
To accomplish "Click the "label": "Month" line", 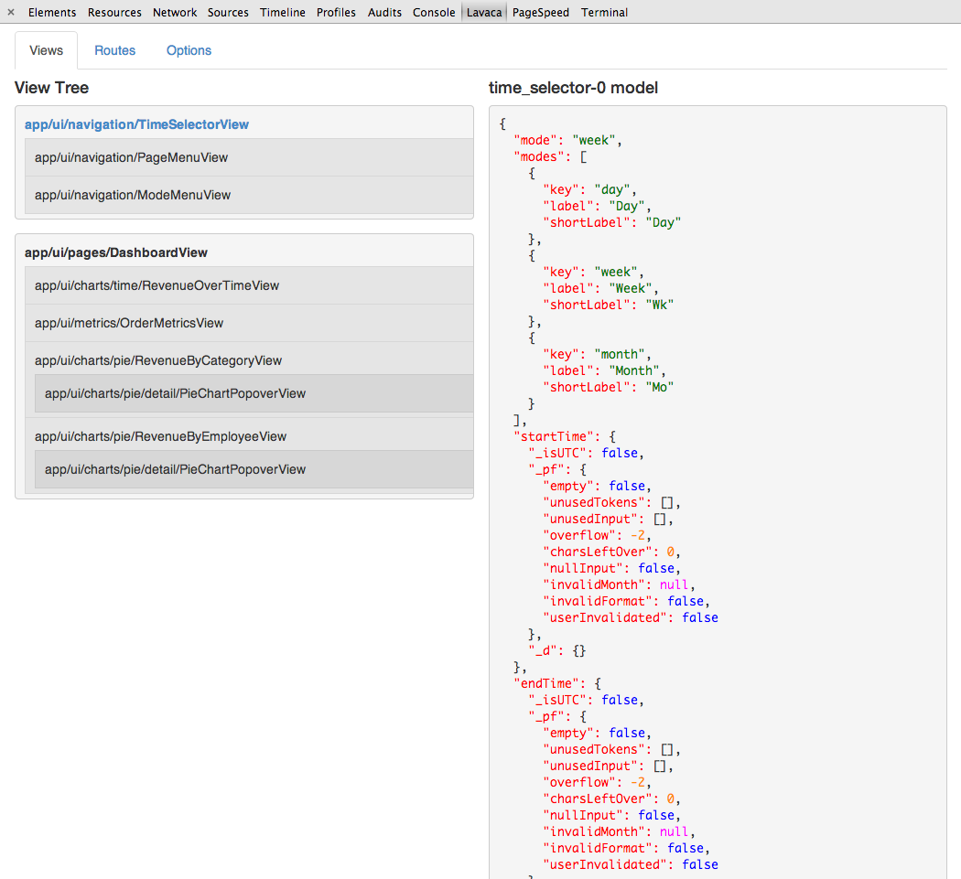I will (604, 370).
